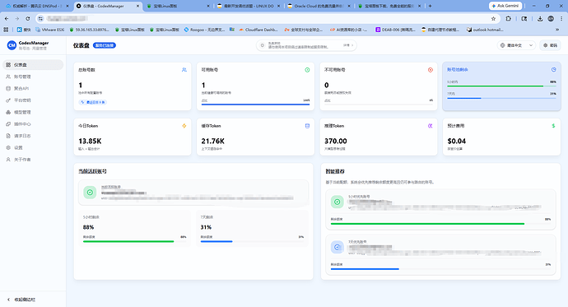Close the CodexManager browser tab

pyautogui.click(x=137, y=6)
